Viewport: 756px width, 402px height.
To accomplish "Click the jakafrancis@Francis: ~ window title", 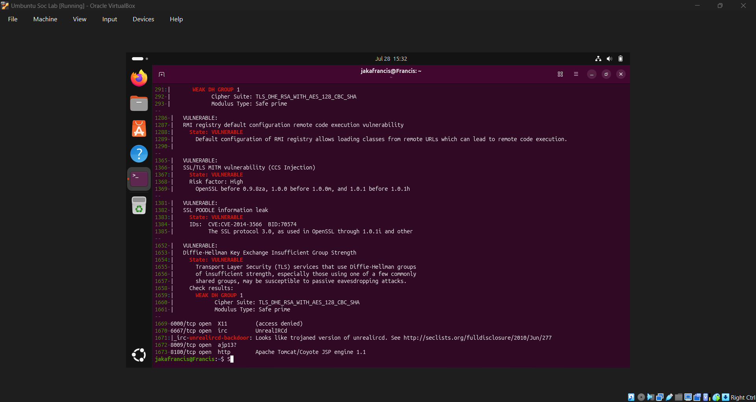I will coord(391,71).
